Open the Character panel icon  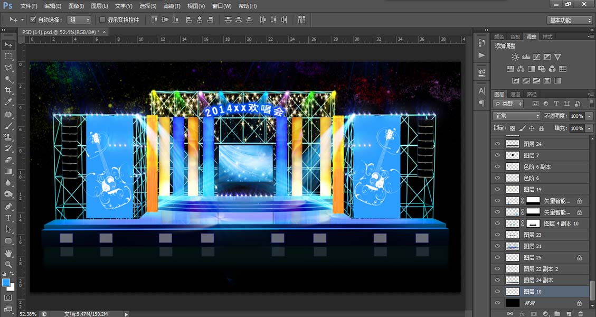click(x=482, y=91)
